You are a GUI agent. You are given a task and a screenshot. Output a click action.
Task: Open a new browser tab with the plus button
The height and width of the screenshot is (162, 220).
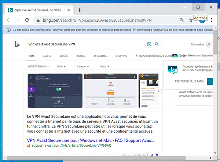(79, 10)
